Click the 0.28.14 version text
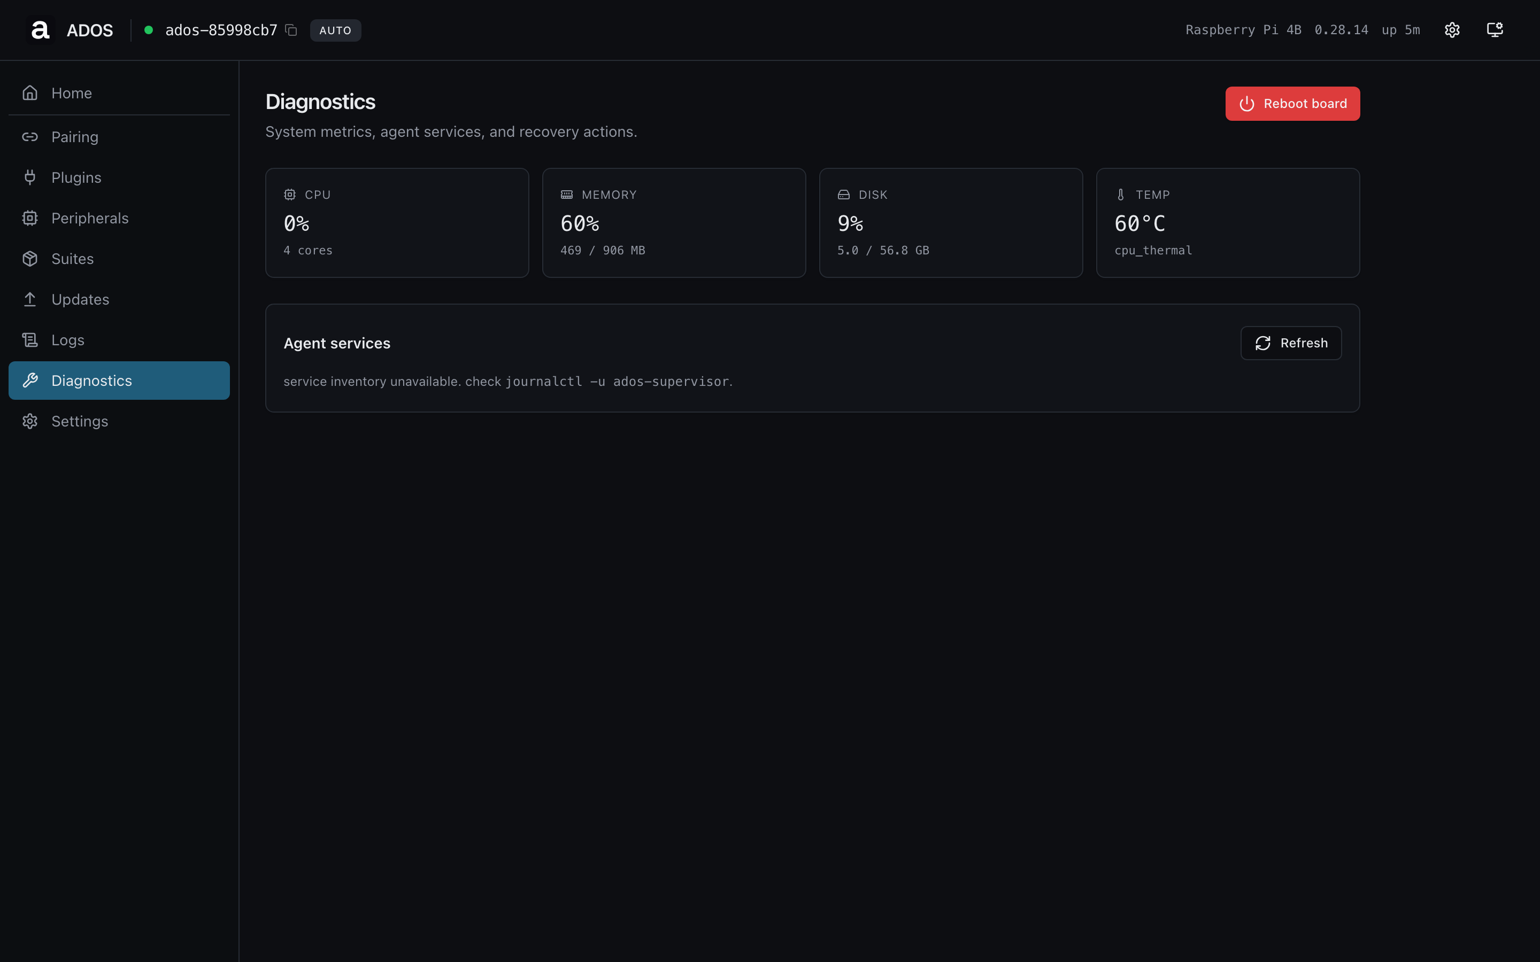1540x962 pixels. 1342,30
